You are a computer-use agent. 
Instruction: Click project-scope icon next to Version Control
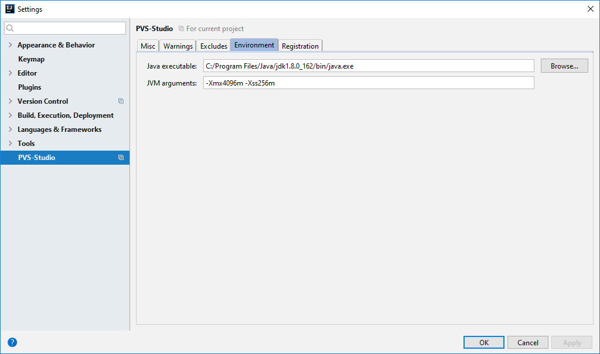pyautogui.click(x=121, y=101)
